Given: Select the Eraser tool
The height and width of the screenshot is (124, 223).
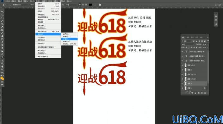Looking at the screenshot, I should click(2, 42).
